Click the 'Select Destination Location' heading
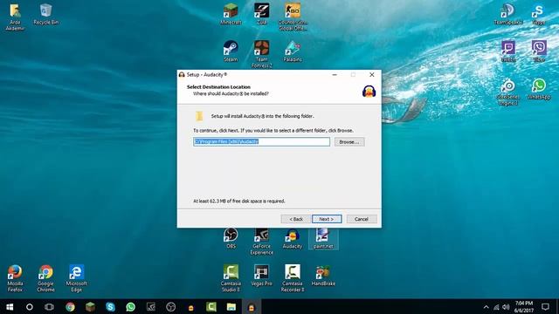Image resolution: width=559 pixels, height=314 pixels. [218, 87]
